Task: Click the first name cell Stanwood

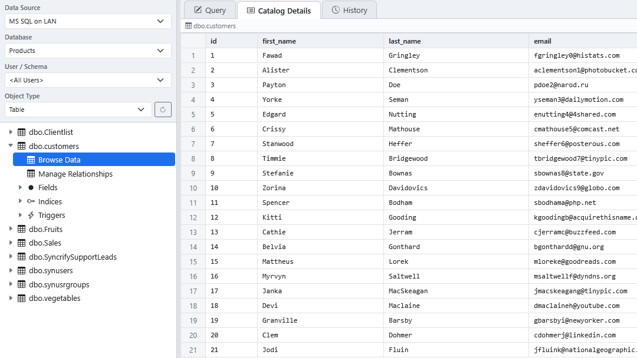Action: (x=320, y=144)
